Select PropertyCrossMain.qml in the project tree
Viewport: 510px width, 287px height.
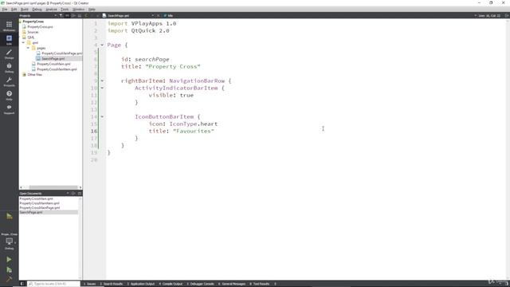53,64
